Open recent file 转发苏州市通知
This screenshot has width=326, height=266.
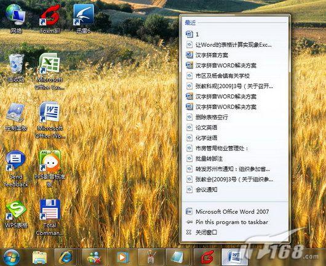236,169
